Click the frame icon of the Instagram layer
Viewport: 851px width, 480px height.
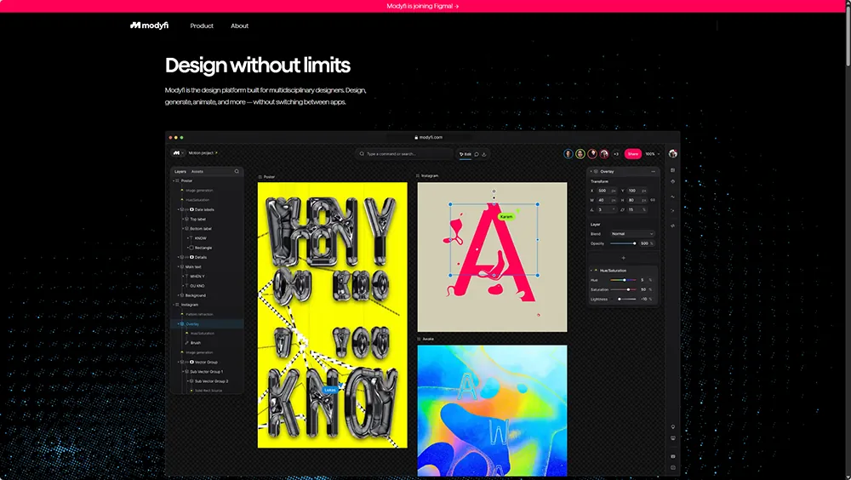pyautogui.click(x=177, y=305)
